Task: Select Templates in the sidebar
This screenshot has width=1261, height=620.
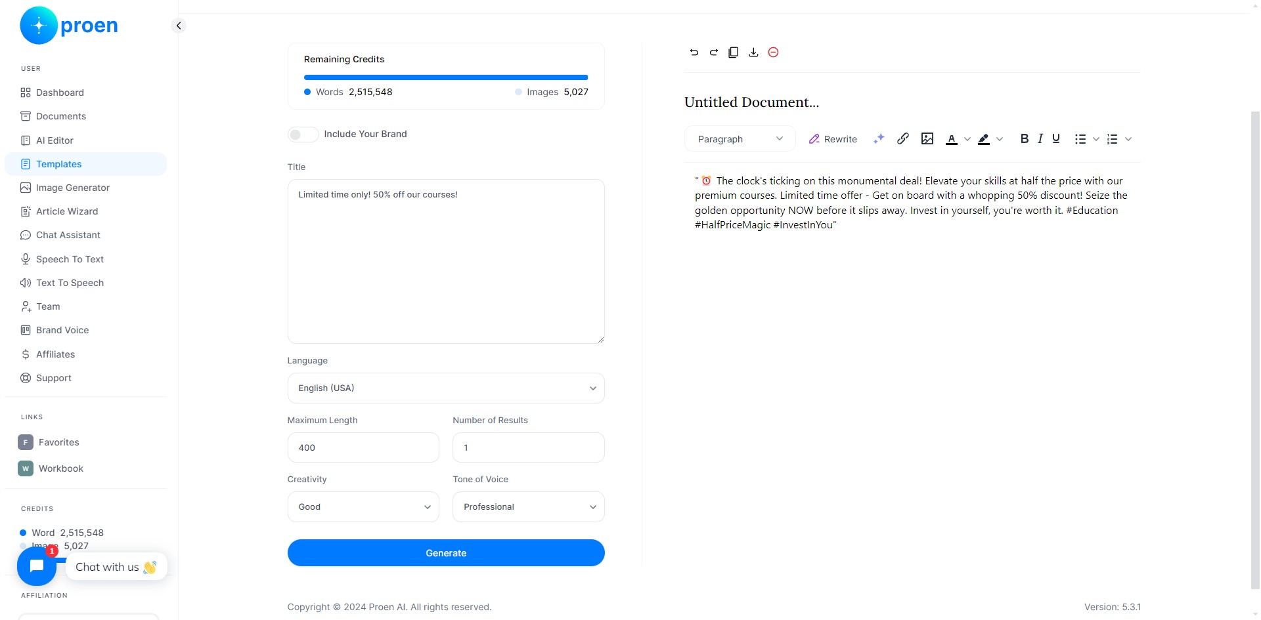Action: pyautogui.click(x=85, y=164)
